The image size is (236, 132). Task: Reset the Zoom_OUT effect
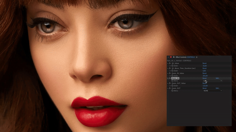coord(204,88)
